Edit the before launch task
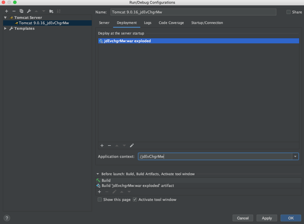 coord(114,192)
